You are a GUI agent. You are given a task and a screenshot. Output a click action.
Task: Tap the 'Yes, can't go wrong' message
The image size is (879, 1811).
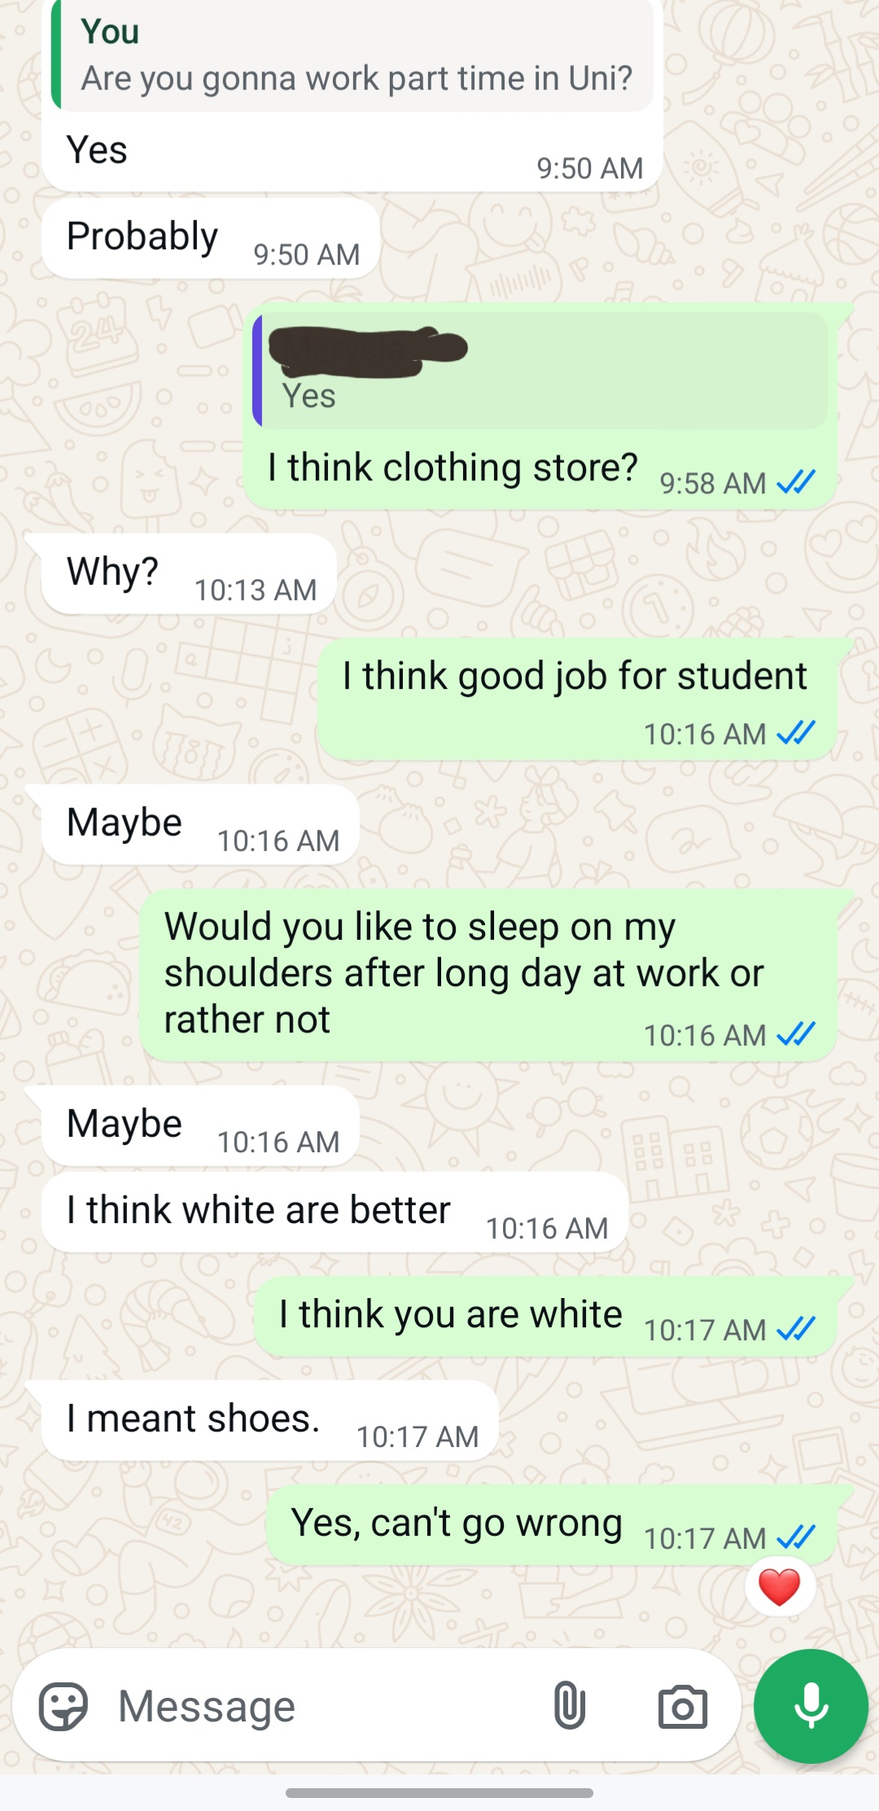(x=552, y=1525)
